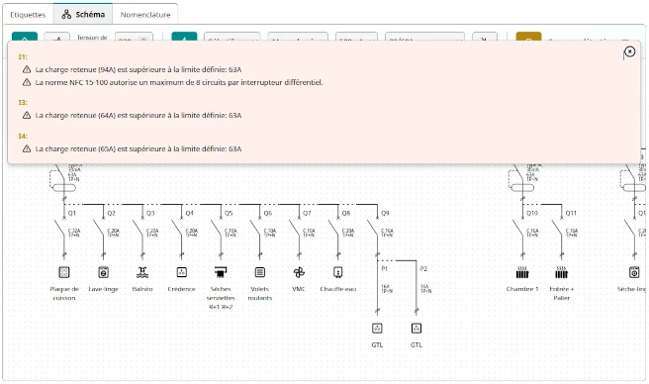
Task: Select the Lave-linge appliance icon
Action: (103, 272)
